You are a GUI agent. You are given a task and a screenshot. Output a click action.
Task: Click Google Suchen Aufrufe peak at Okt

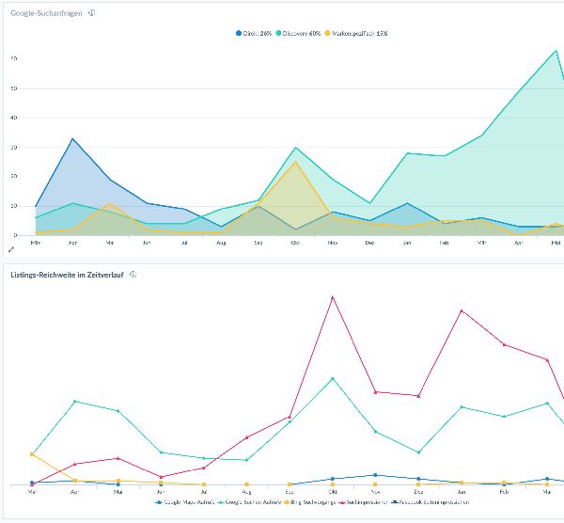click(332, 378)
